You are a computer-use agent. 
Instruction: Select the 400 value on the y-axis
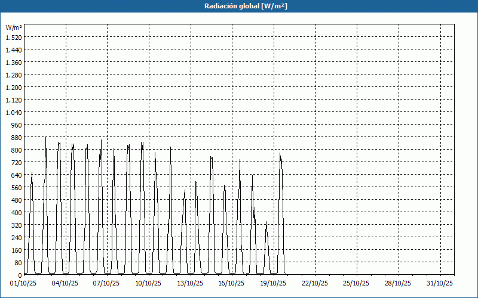[x=16, y=213]
